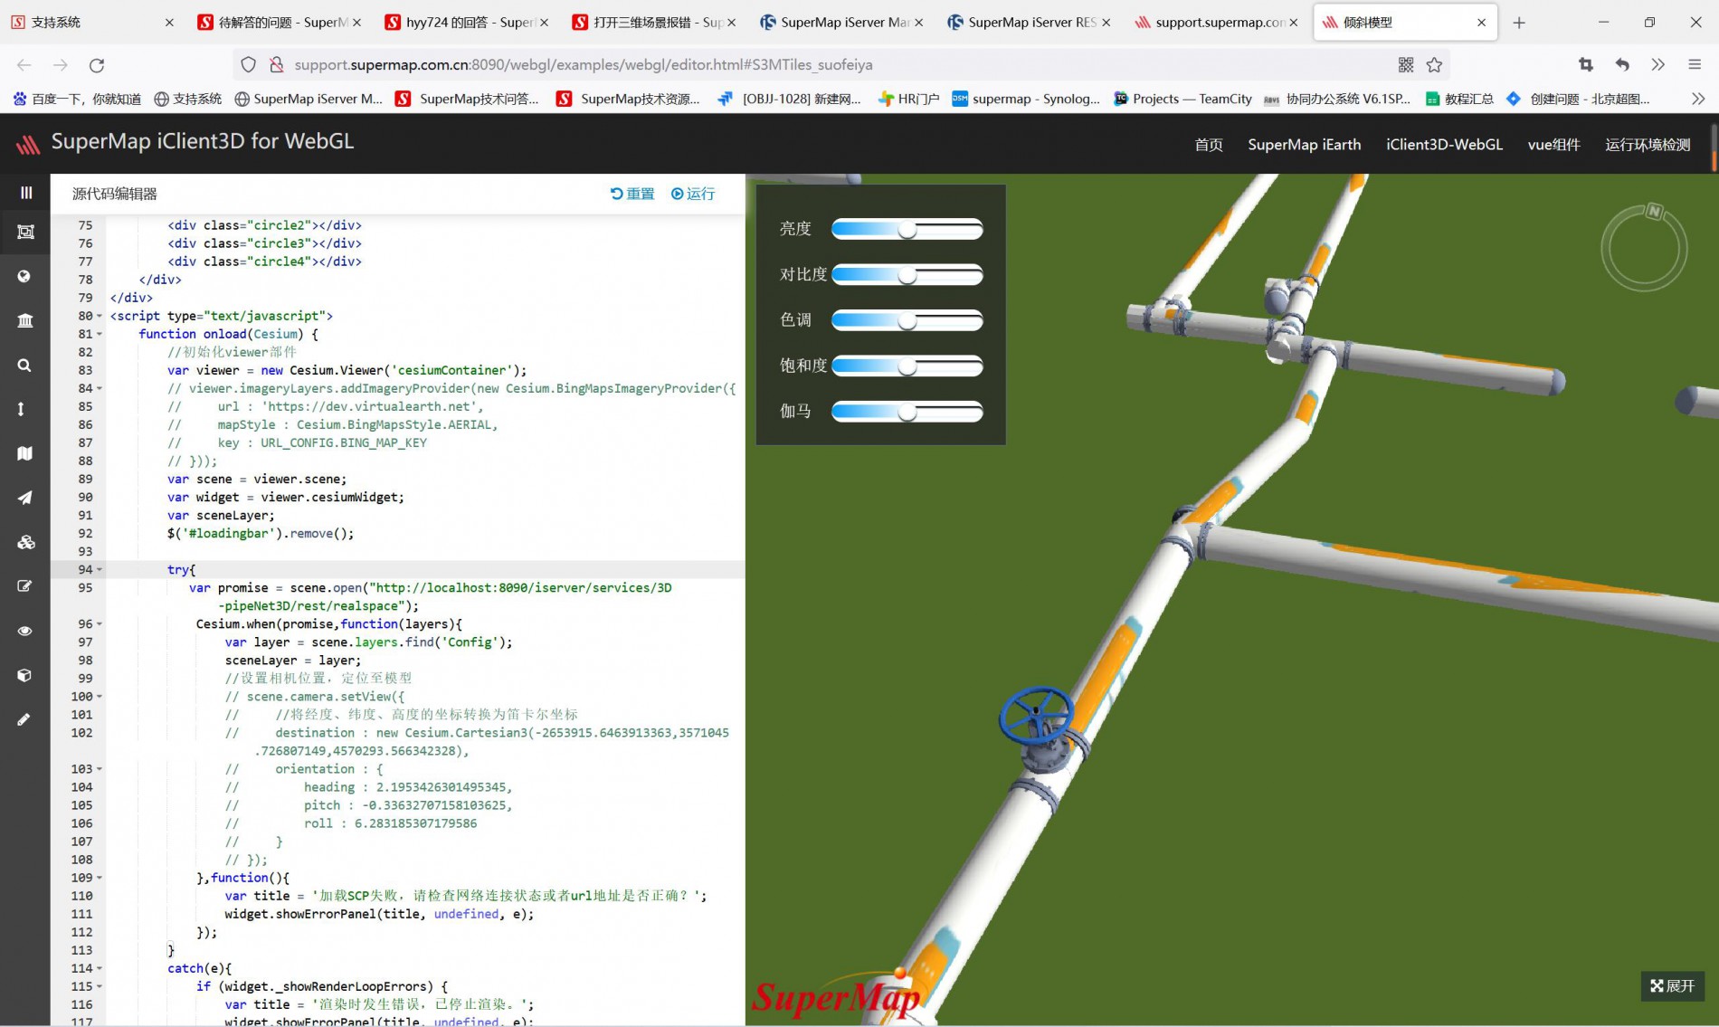Open the vertical arrow measure icon in sidebar
1719x1027 pixels.
point(22,409)
